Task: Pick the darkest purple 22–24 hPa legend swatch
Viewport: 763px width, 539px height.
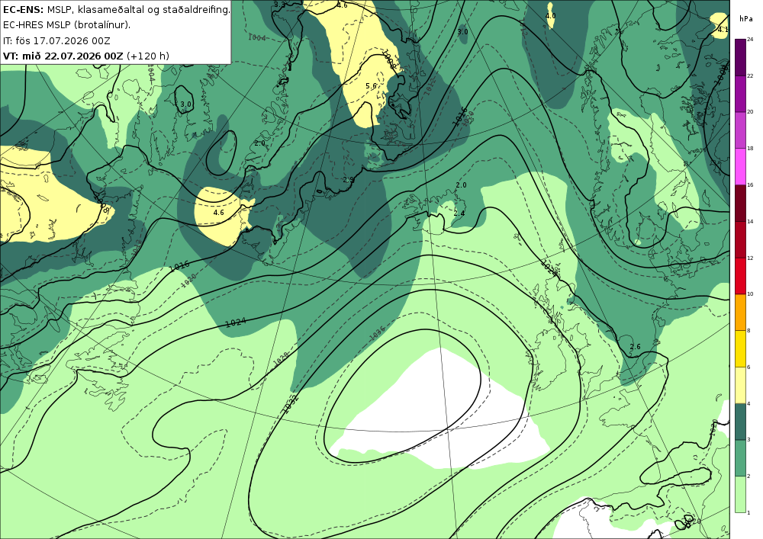Action: coord(740,57)
